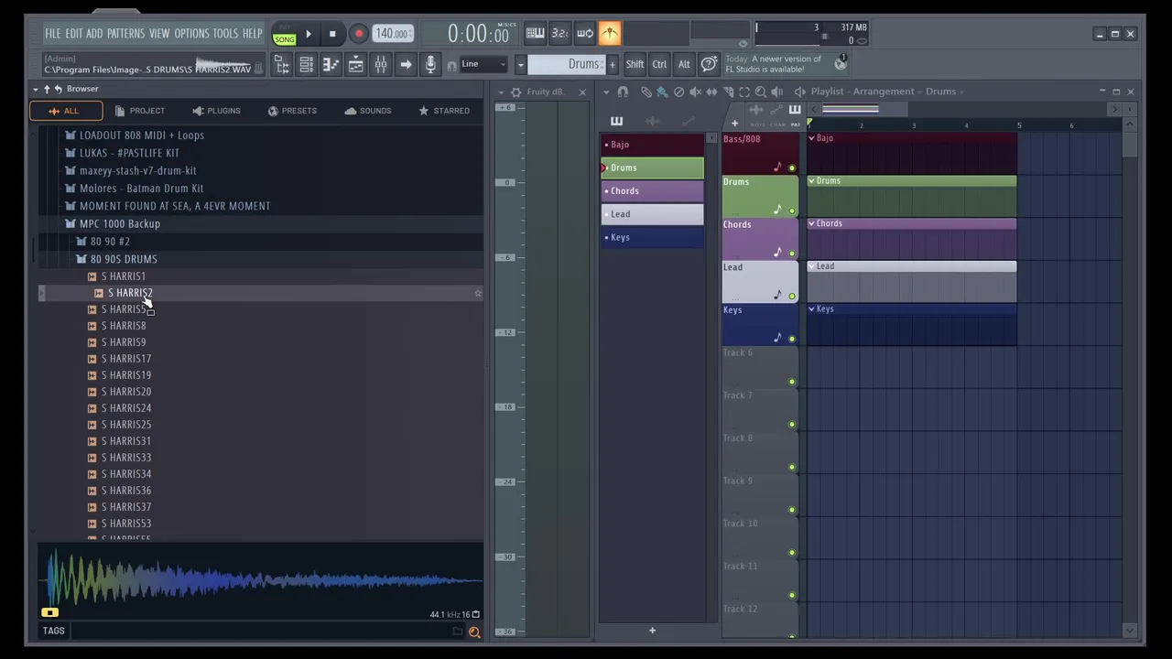The width and height of the screenshot is (1172, 659).
Task: Open the FILE menu
Action: [53, 34]
